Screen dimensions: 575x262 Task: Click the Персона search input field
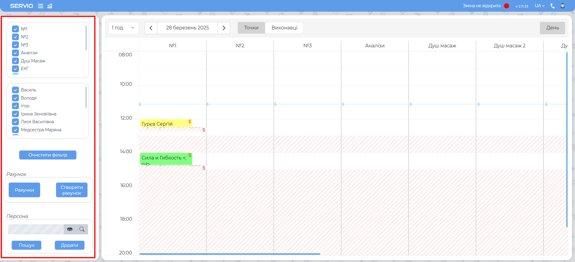click(36, 229)
